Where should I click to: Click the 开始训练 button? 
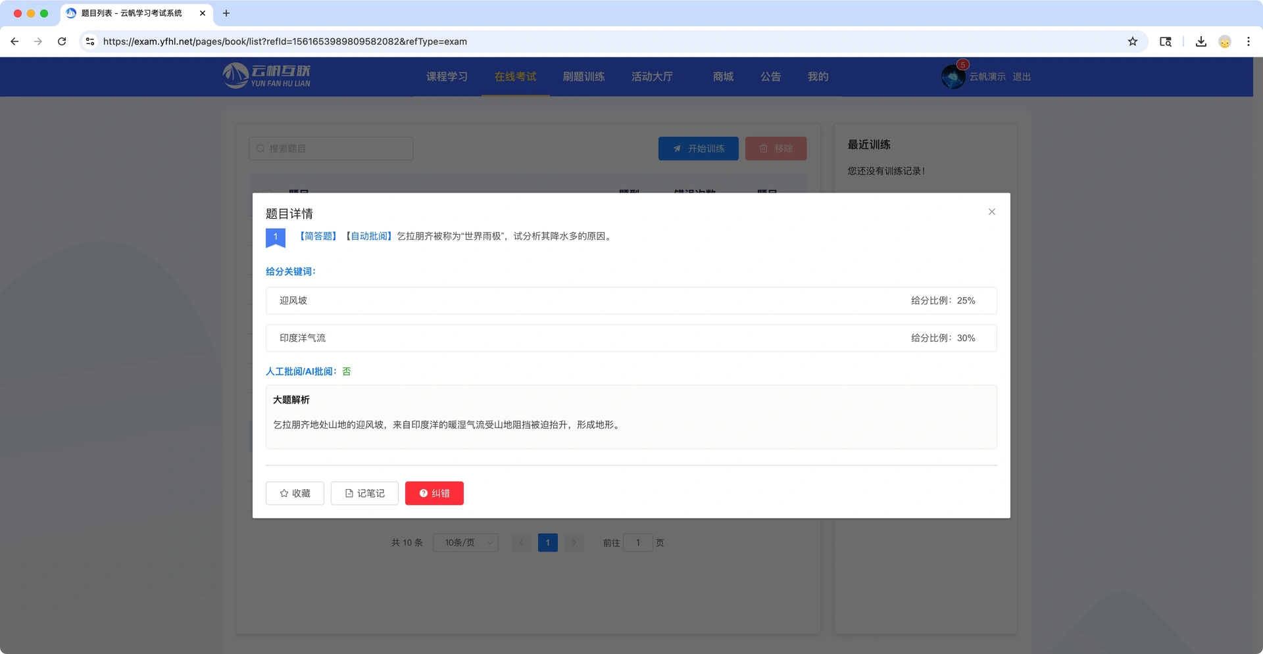click(x=698, y=149)
